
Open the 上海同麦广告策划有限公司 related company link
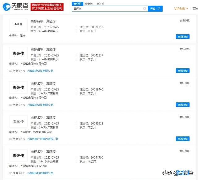click(43, 139)
